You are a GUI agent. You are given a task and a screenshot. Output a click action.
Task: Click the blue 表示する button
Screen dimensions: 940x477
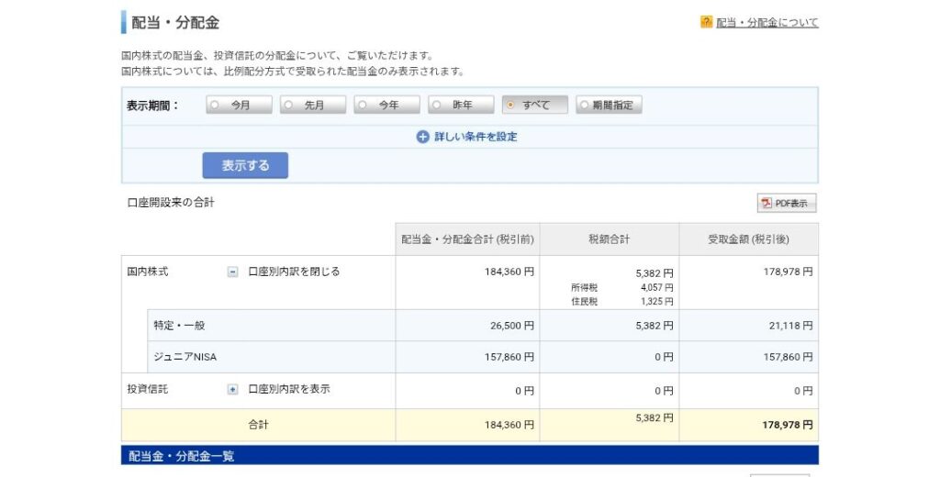[x=245, y=165]
